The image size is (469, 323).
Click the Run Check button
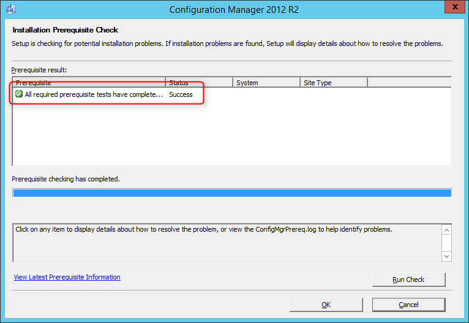tap(408, 279)
